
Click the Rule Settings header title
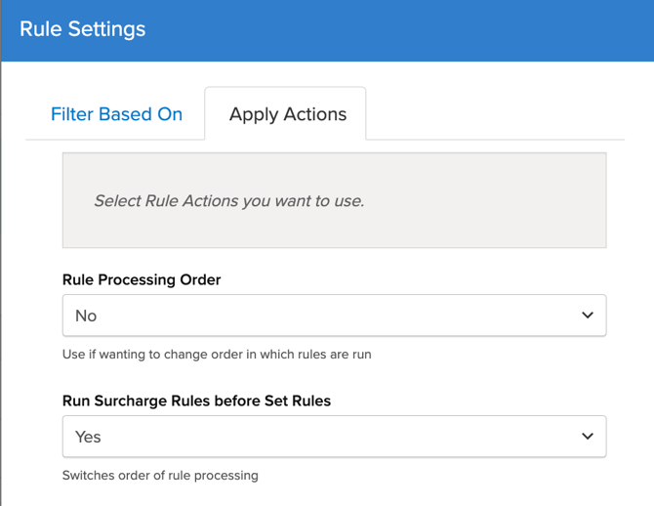(83, 29)
